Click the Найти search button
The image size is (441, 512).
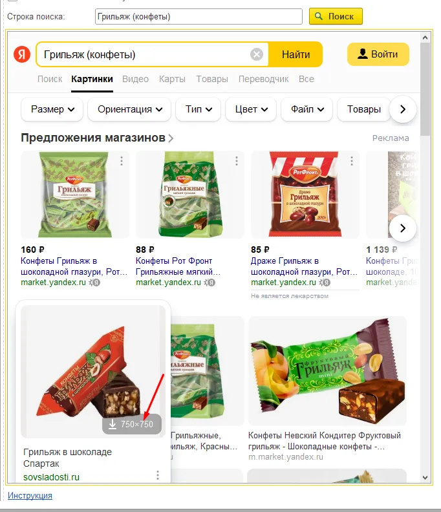click(296, 54)
